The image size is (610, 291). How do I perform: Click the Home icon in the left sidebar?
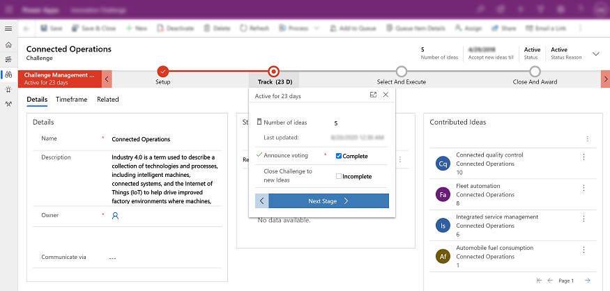pyautogui.click(x=8, y=45)
